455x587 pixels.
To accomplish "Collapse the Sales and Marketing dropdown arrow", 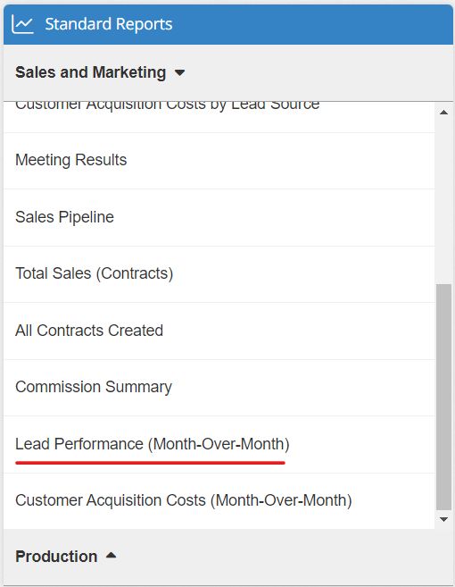I will [180, 72].
